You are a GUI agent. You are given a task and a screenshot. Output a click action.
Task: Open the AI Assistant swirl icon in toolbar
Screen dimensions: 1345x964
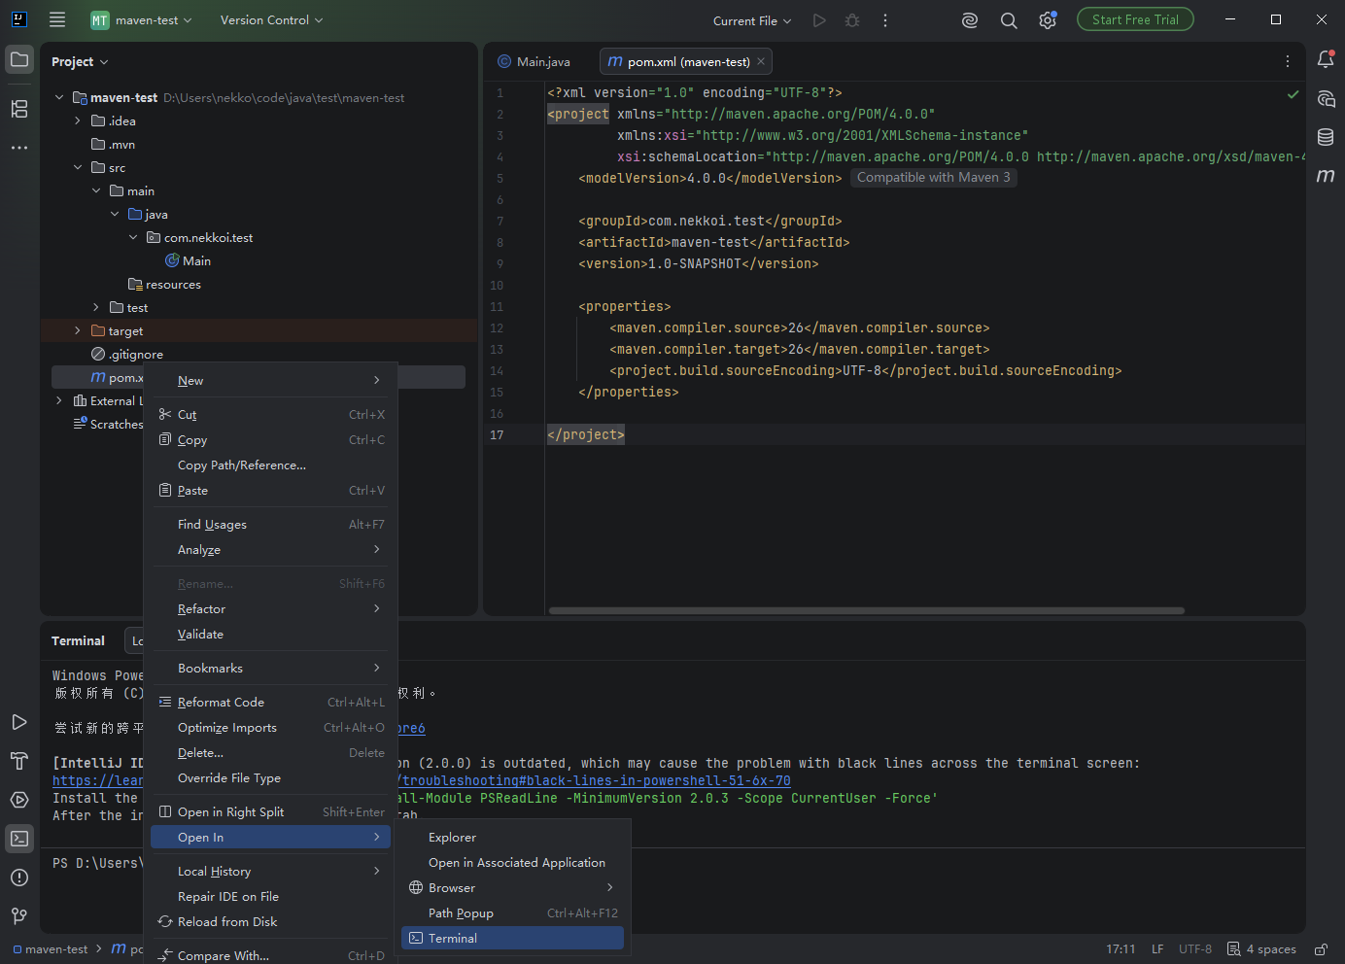pos(970,20)
